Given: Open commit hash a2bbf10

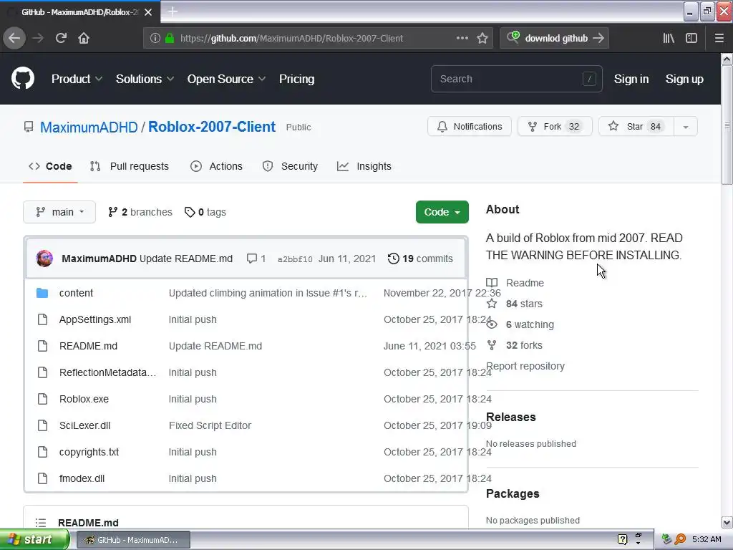Looking at the screenshot, I should coord(294,259).
